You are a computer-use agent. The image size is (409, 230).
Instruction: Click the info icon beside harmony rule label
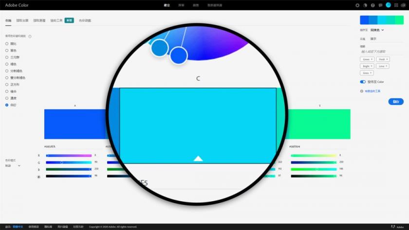[30, 36]
